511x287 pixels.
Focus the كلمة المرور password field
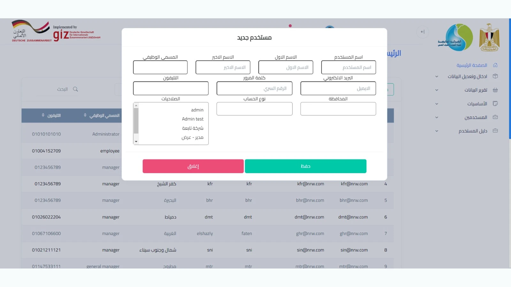point(255,88)
